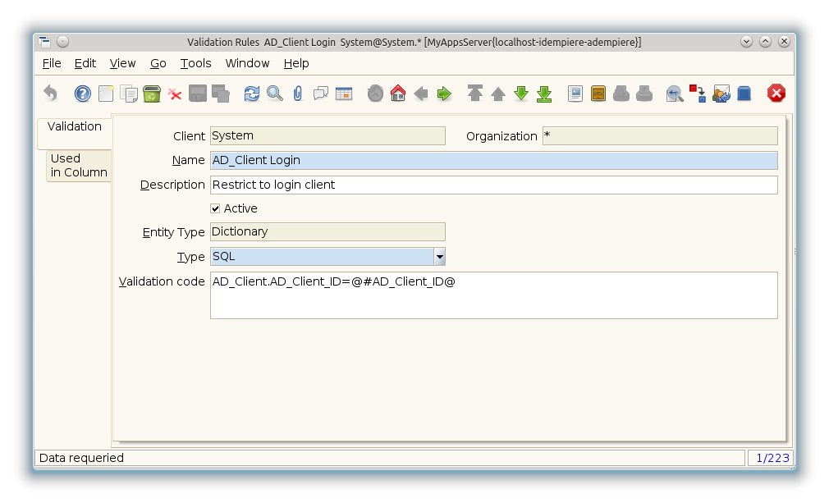Click the Help icon in toolbar
829x503 pixels.
tap(82, 94)
